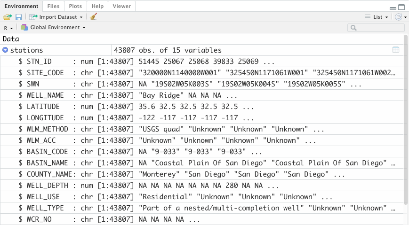This screenshot has width=409, height=225.
Task: Expand the Global Environment selector
Action: coord(53,28)
